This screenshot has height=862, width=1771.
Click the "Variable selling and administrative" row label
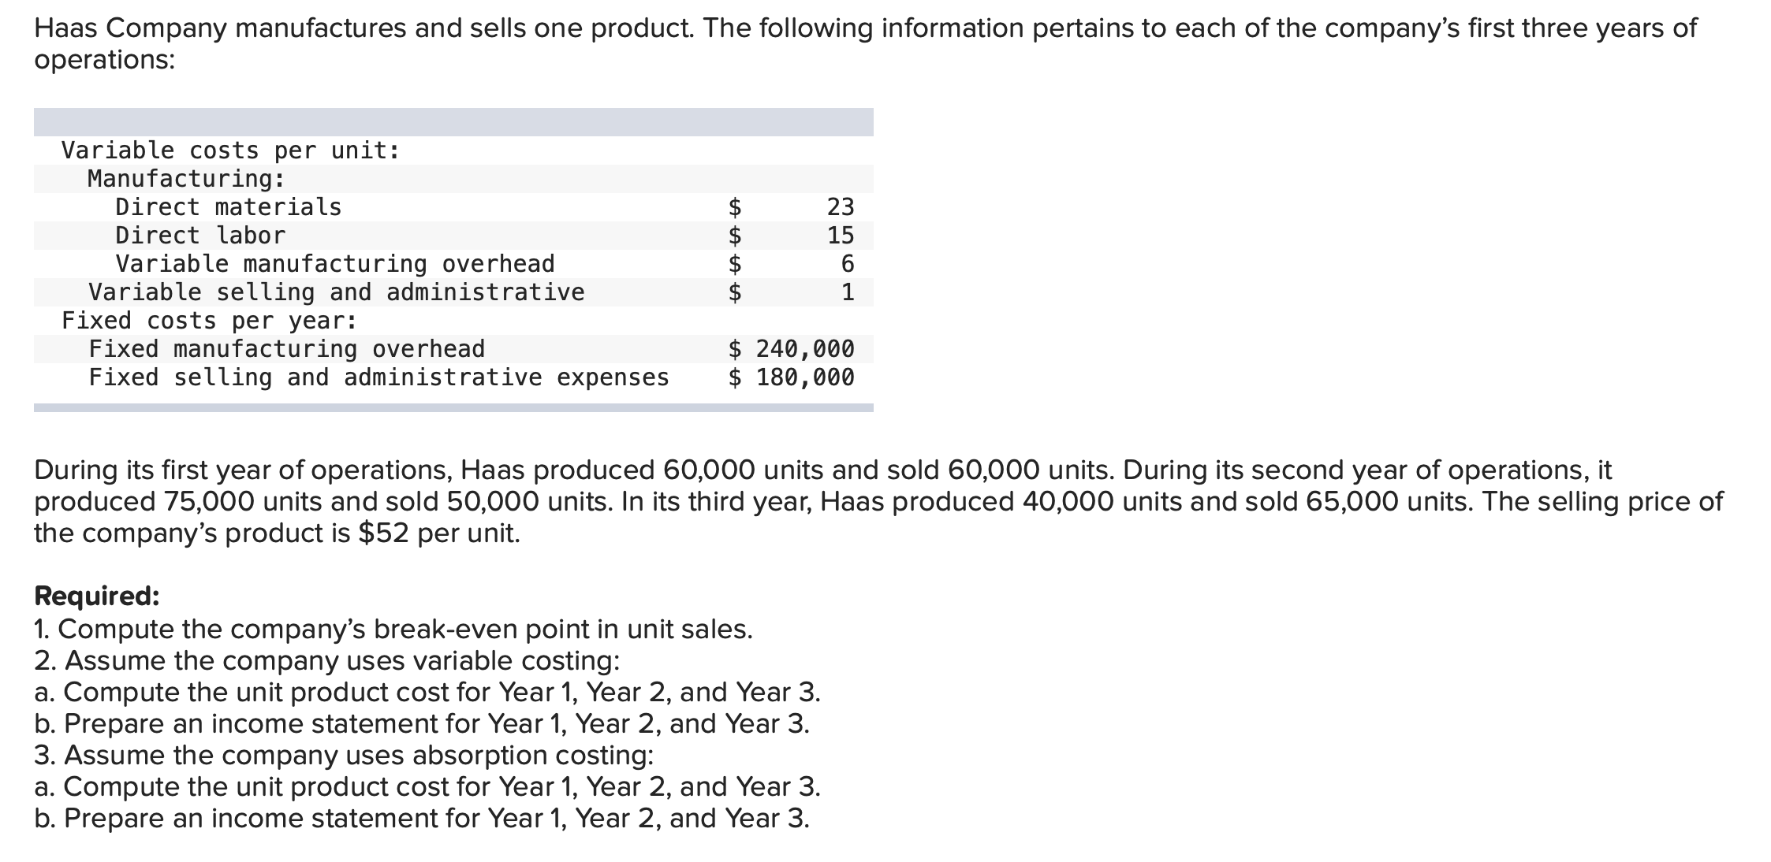337,292
